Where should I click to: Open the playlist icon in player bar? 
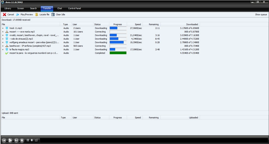pyautogui.click(x=28, y=140)
